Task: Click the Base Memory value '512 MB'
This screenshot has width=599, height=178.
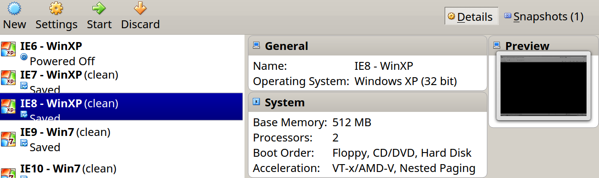Action: click(x=352, y=123)
